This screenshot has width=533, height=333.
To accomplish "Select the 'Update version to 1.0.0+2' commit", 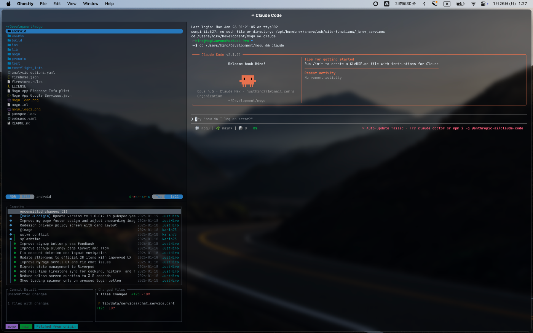I will click(x=94, y=216).
